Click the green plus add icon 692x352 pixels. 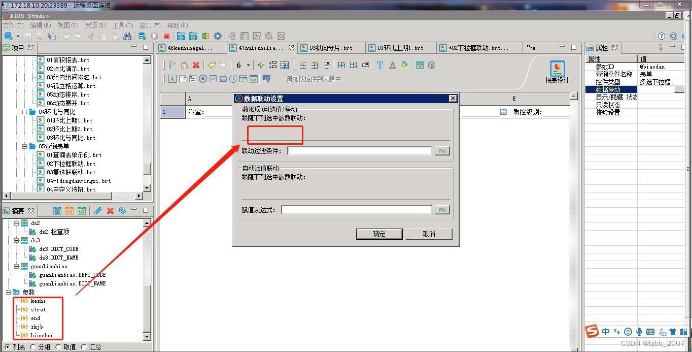click(x=261, y=65)
